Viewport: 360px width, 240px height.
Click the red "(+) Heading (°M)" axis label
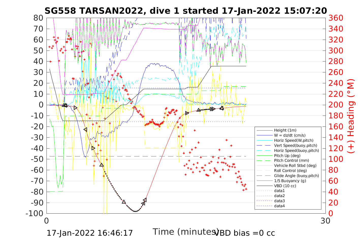(x=351, y=116)
